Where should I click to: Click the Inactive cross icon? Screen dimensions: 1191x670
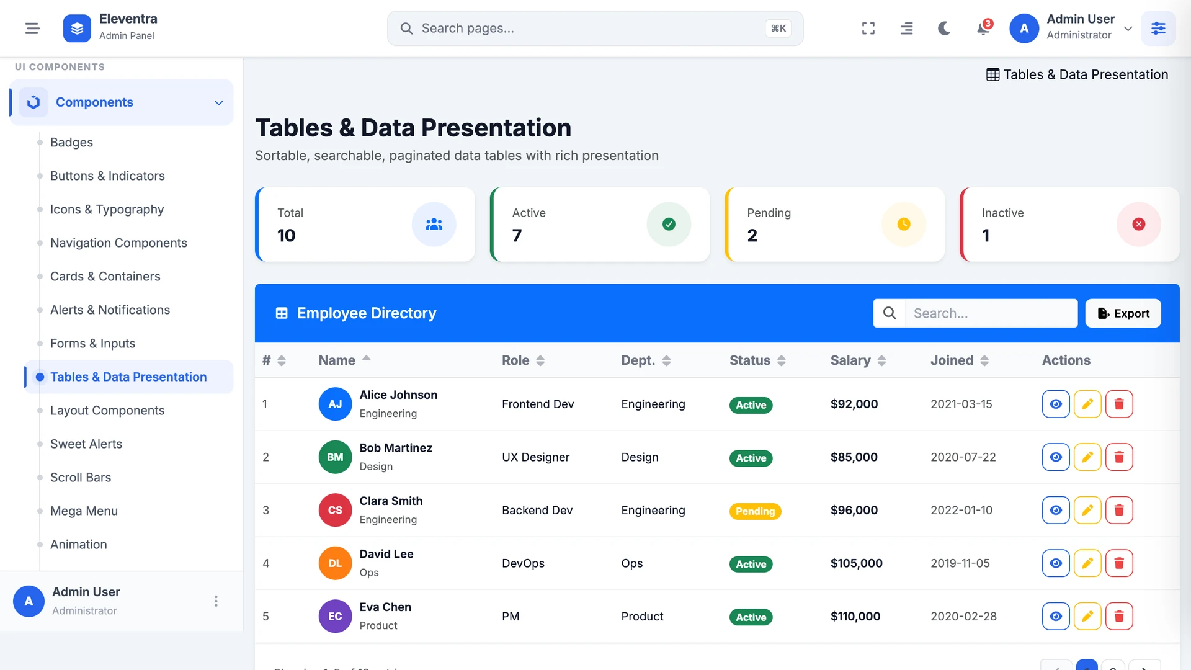(1138, 224)
